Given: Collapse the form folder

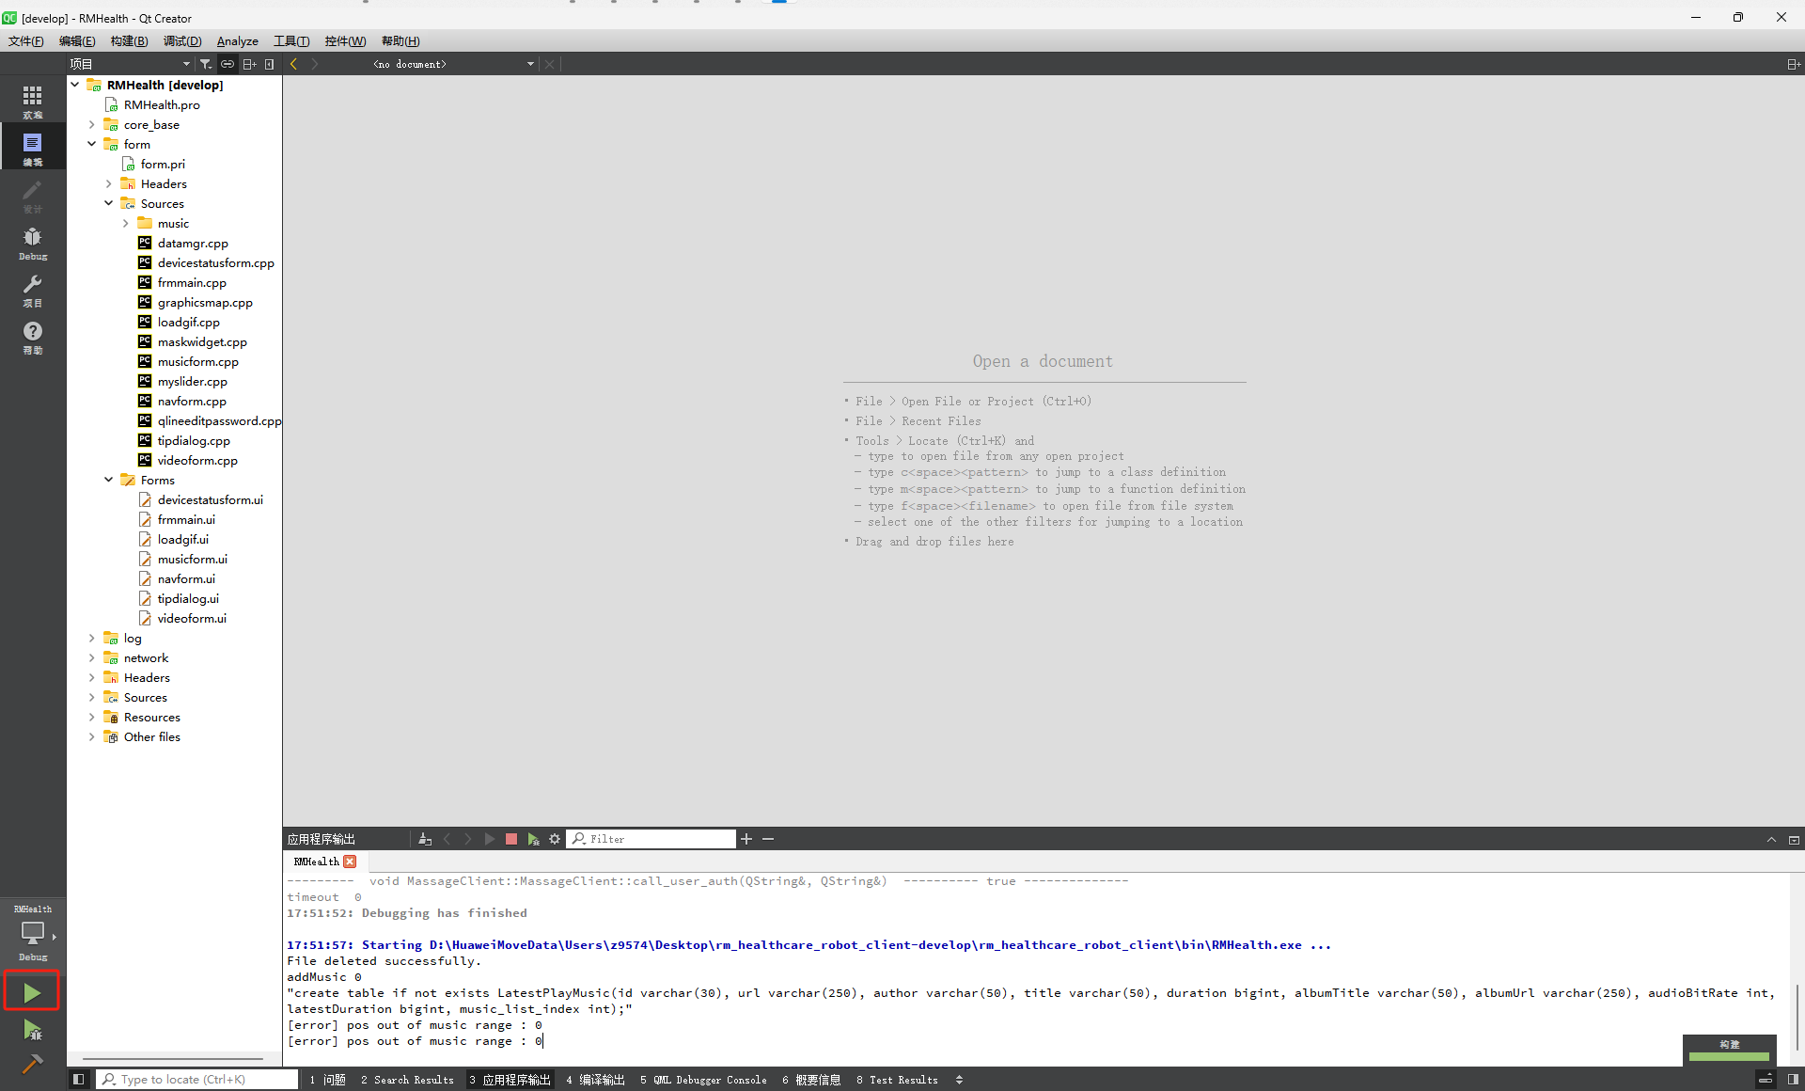Looking at the screenshot, I should click(92, 144).
